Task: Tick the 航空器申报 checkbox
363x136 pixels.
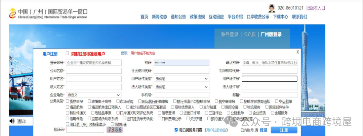Action: point(216,101)
